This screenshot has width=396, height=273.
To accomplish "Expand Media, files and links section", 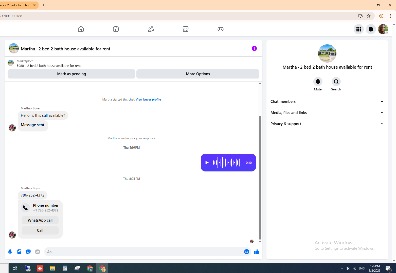I will [327, 113].
